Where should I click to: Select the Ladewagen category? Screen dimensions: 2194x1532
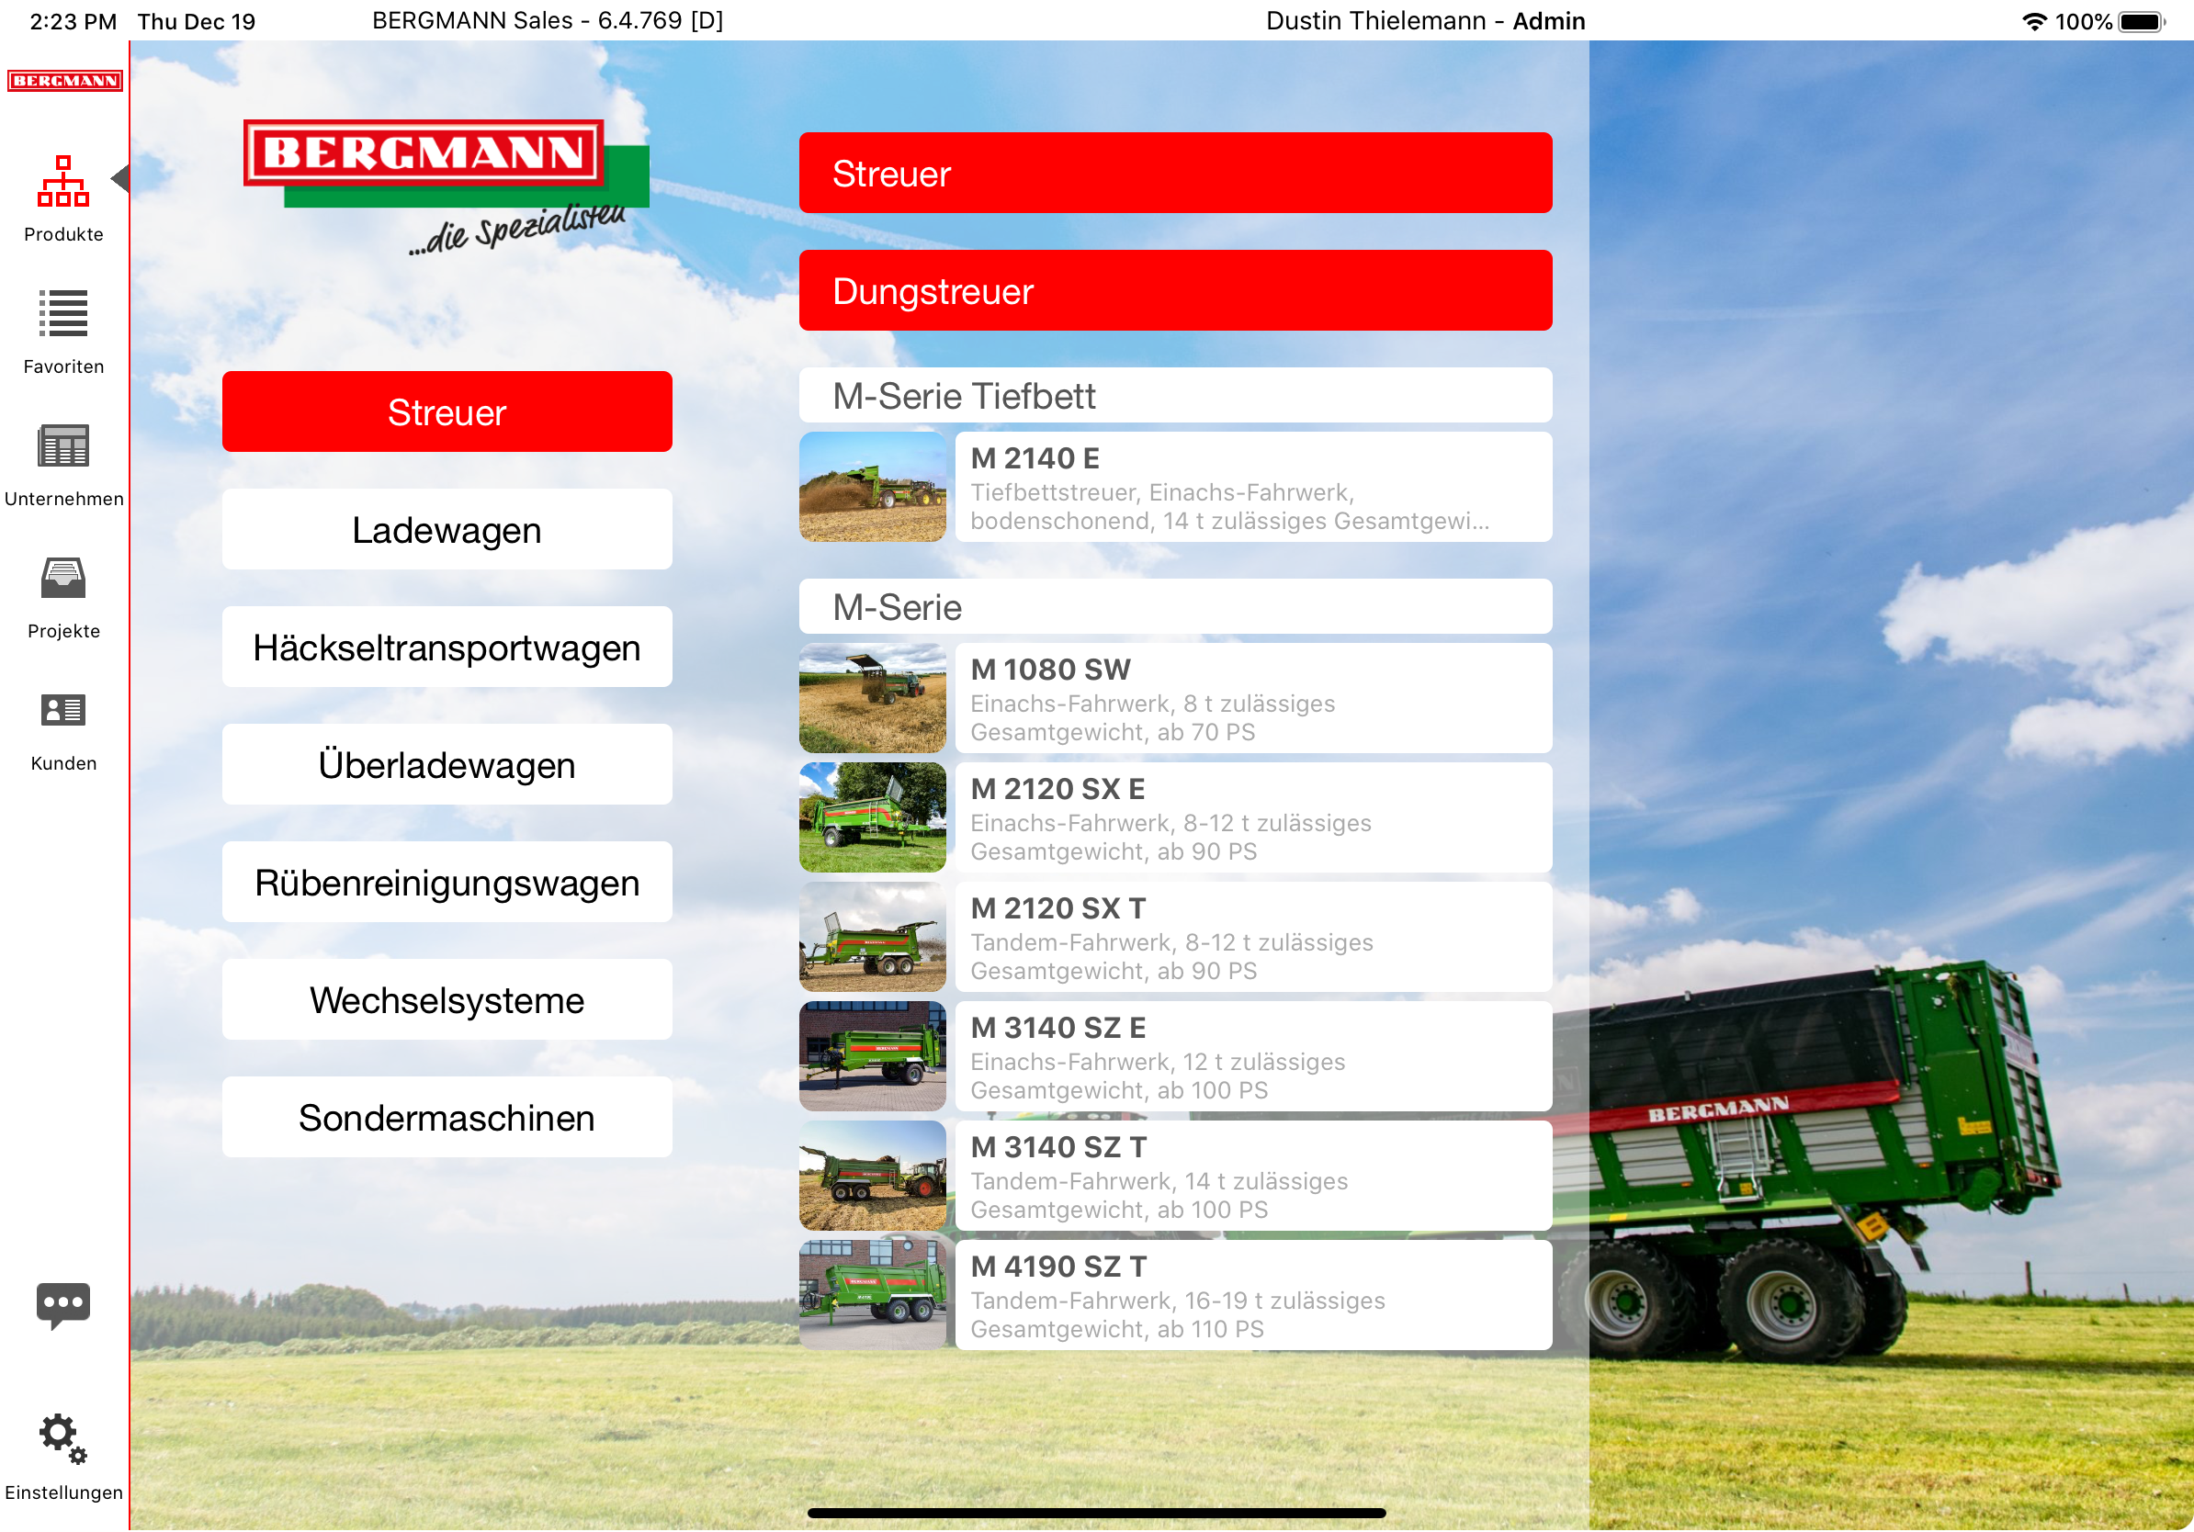point(447,530)
